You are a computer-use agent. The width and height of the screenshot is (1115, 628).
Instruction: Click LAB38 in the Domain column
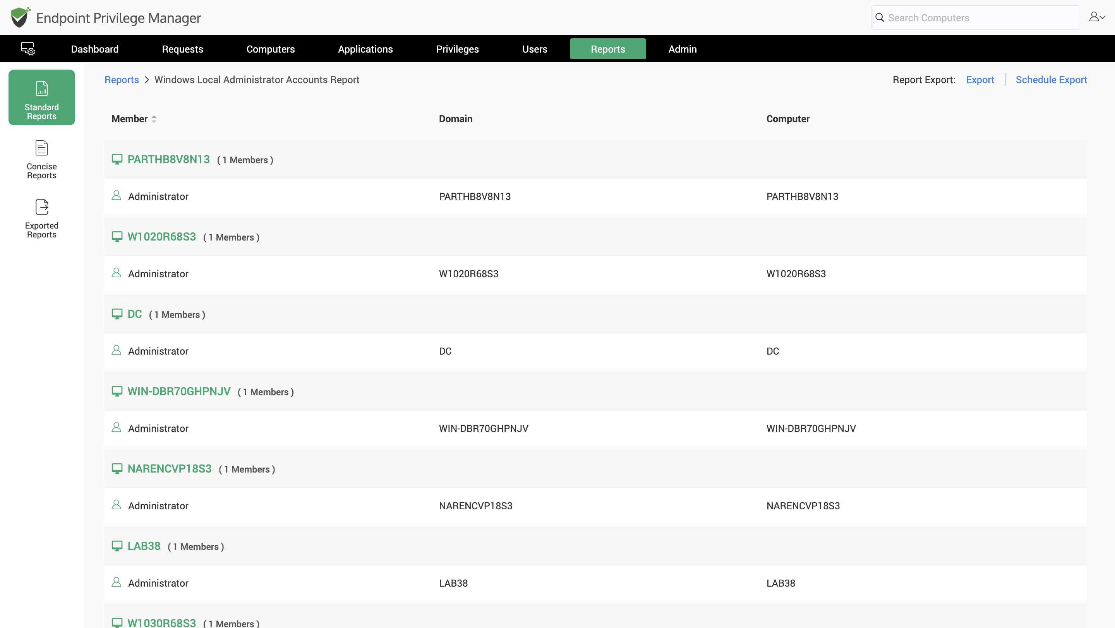pyautogui.click(x=453, y=584)
